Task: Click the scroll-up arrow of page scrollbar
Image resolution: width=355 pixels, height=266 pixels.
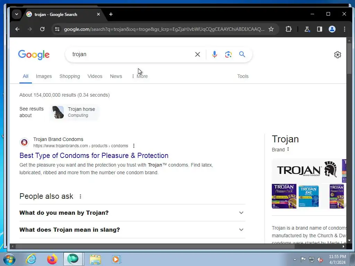Action: [x=349, y=40]
